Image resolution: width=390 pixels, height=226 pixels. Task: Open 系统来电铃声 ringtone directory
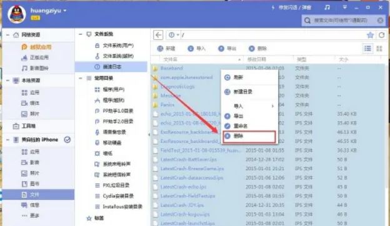(112, 164)
